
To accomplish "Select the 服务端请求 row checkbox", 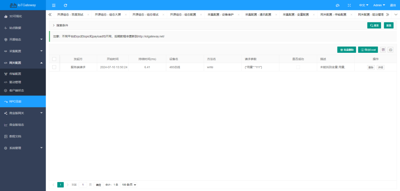I will click(54, 67).
